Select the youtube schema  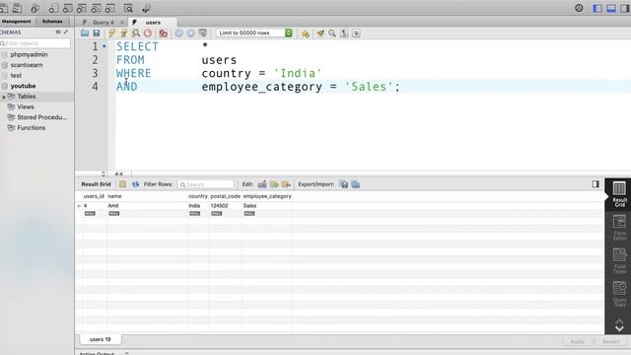(23, 86)
